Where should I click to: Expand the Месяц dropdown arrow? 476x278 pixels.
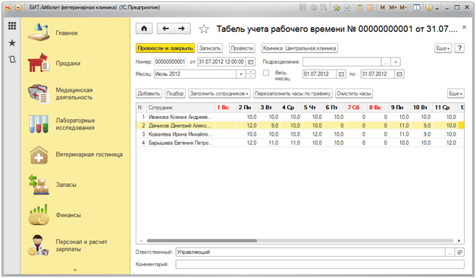pos(241,74)
